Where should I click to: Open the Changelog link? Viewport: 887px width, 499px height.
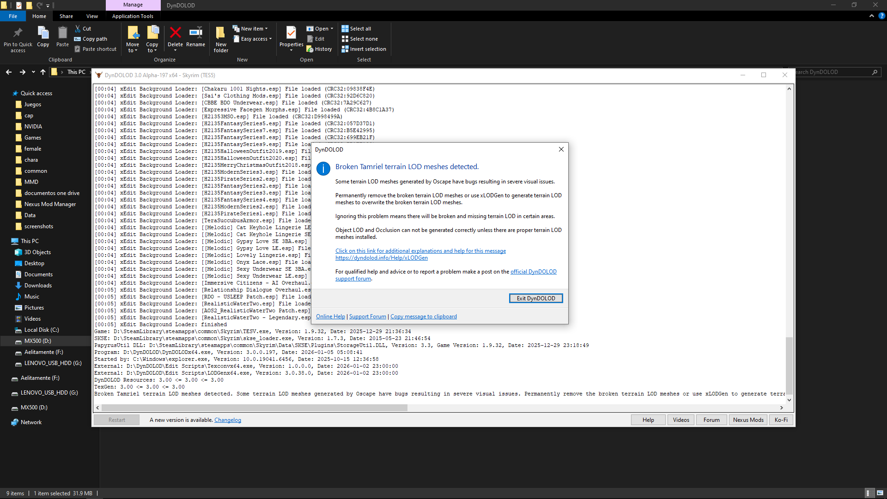(227, 420)
